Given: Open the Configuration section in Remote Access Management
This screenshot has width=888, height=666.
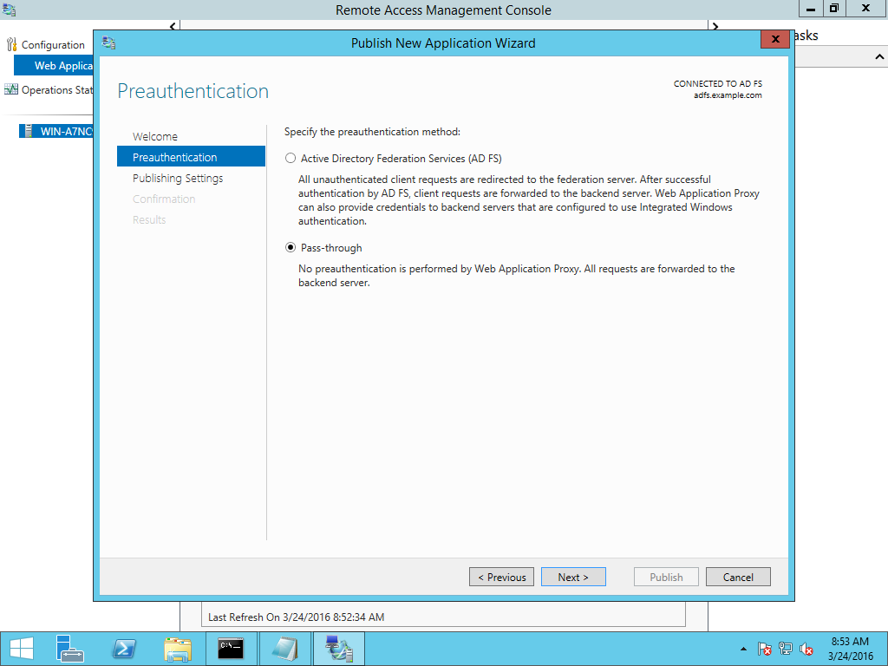Looking at the screenshot, I should (47, 44).
